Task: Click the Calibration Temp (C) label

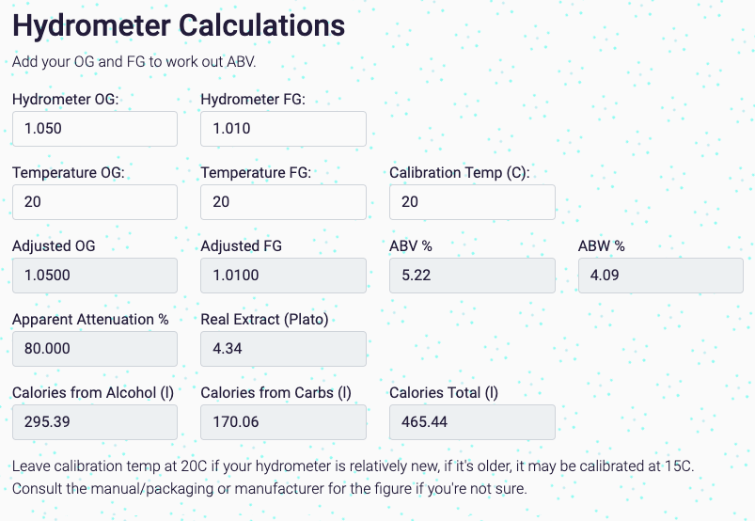Action: [x=460, y=172]
